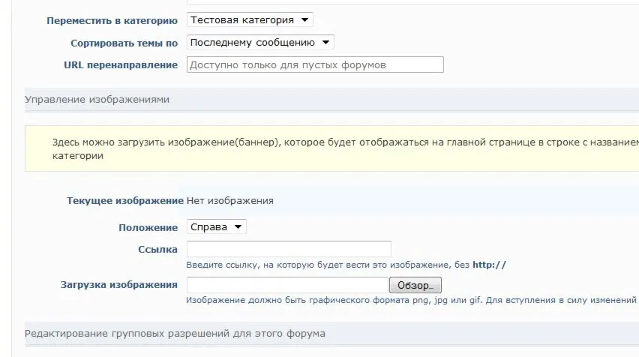Click the URL перенаправление input field
This screenshot has width=639, height=357.
(x=315, y=65)
